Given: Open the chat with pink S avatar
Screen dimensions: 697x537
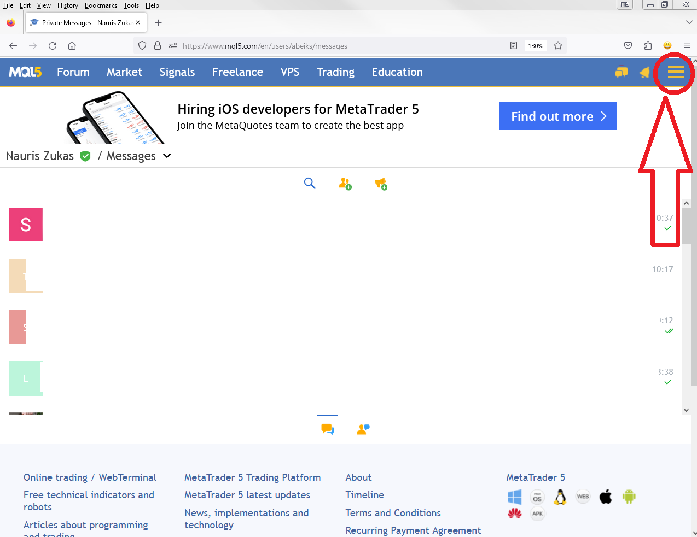Looking at the screenshot, I should (26, 225).
